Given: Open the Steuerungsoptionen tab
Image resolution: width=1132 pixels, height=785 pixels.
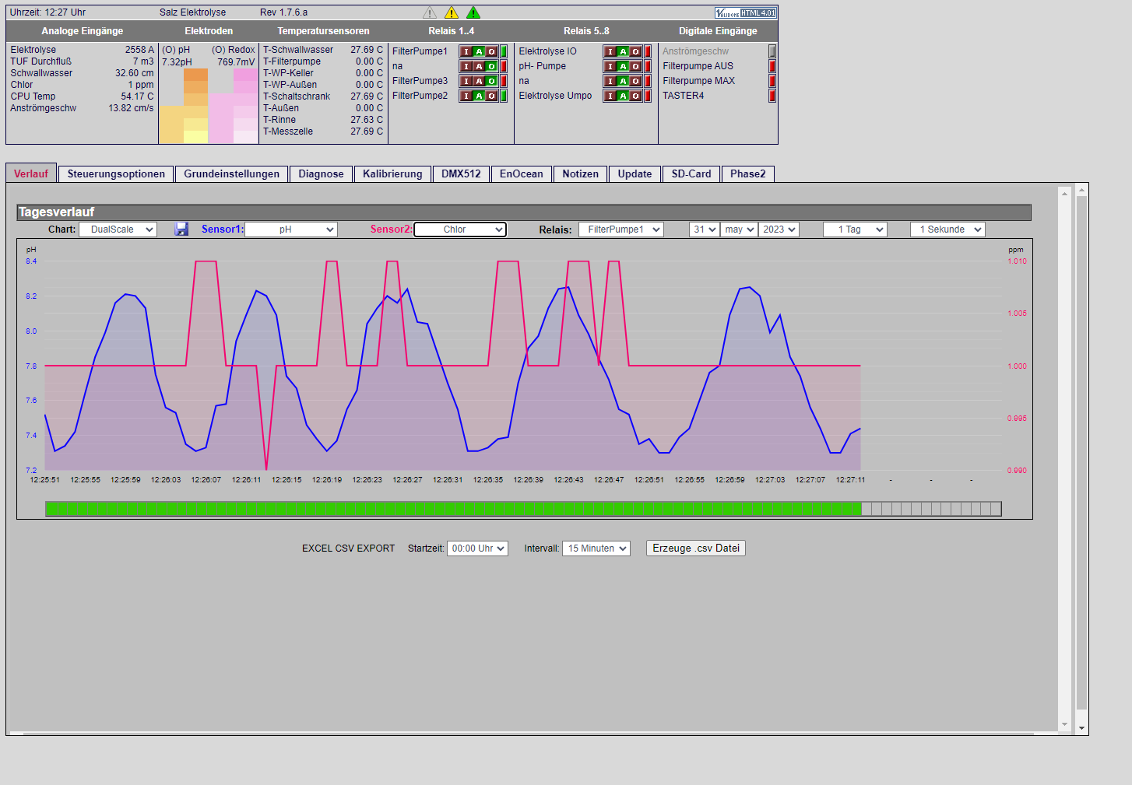Looking at the screenshot, I should [116, 173].
